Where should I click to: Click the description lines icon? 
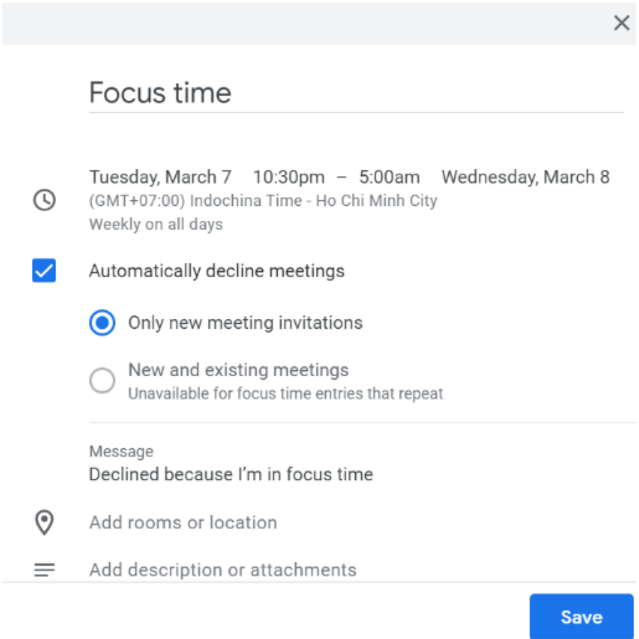coord(44,570)
